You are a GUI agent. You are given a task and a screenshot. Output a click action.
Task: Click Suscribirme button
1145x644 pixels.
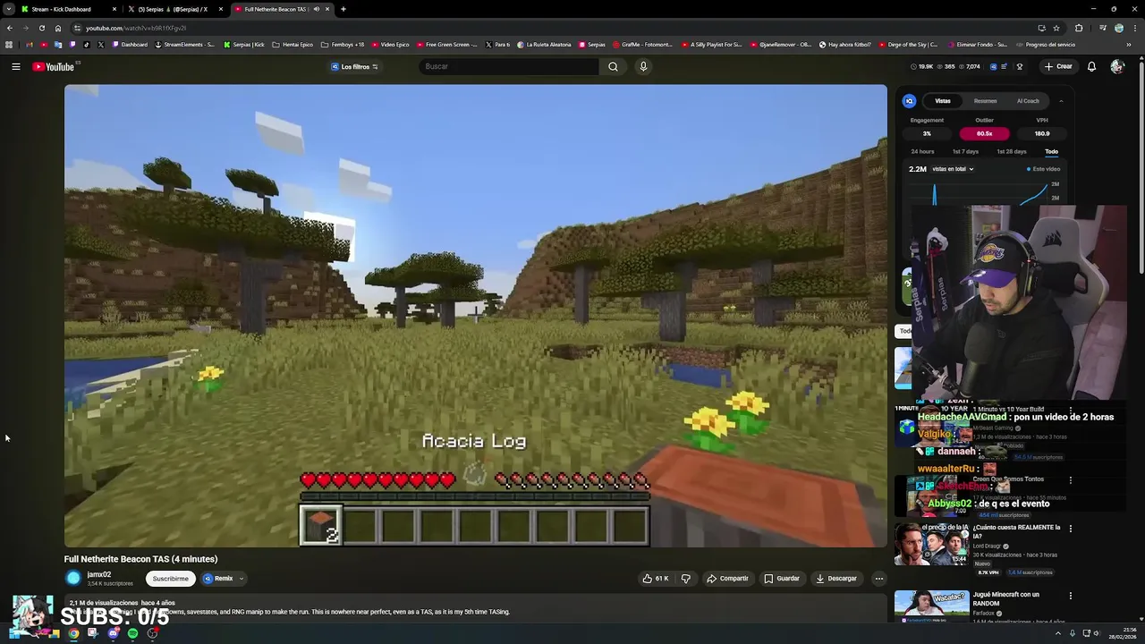[170, 579]
